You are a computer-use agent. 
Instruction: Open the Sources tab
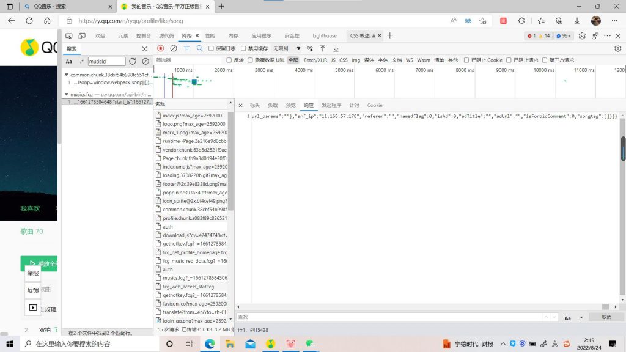coord(166,36)
